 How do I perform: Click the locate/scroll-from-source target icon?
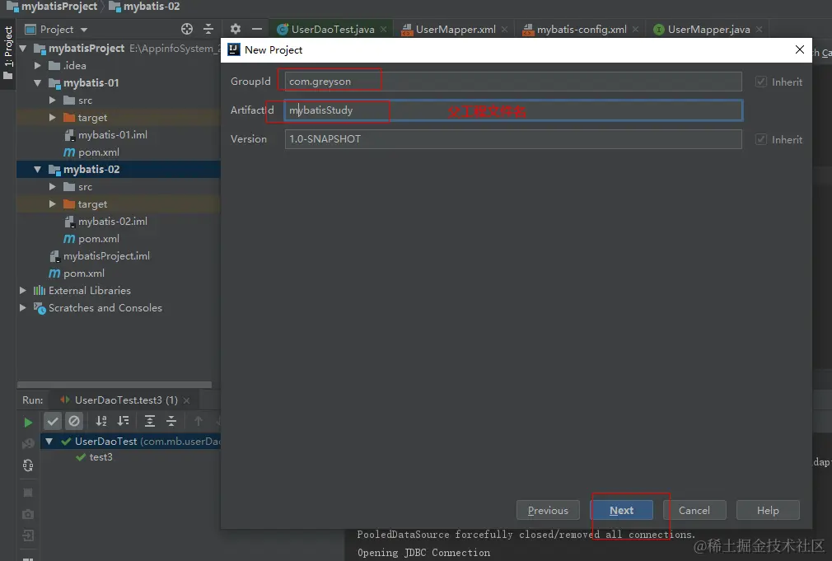(187, 29)
